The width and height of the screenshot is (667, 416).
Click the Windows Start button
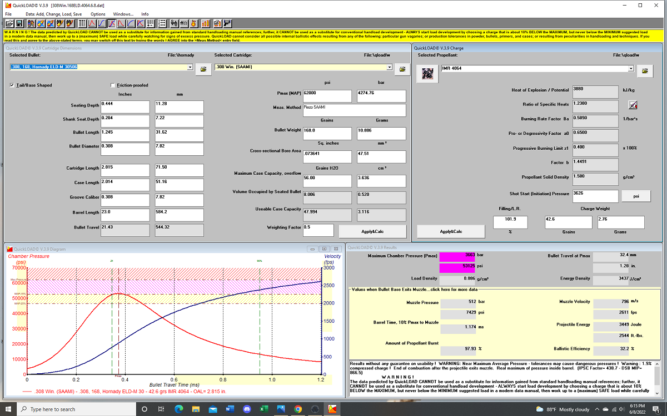[8, 409]
